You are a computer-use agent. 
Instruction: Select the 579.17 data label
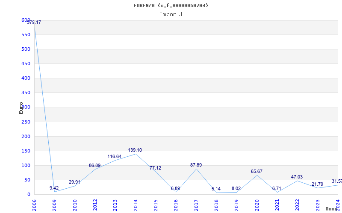[34, 22]
